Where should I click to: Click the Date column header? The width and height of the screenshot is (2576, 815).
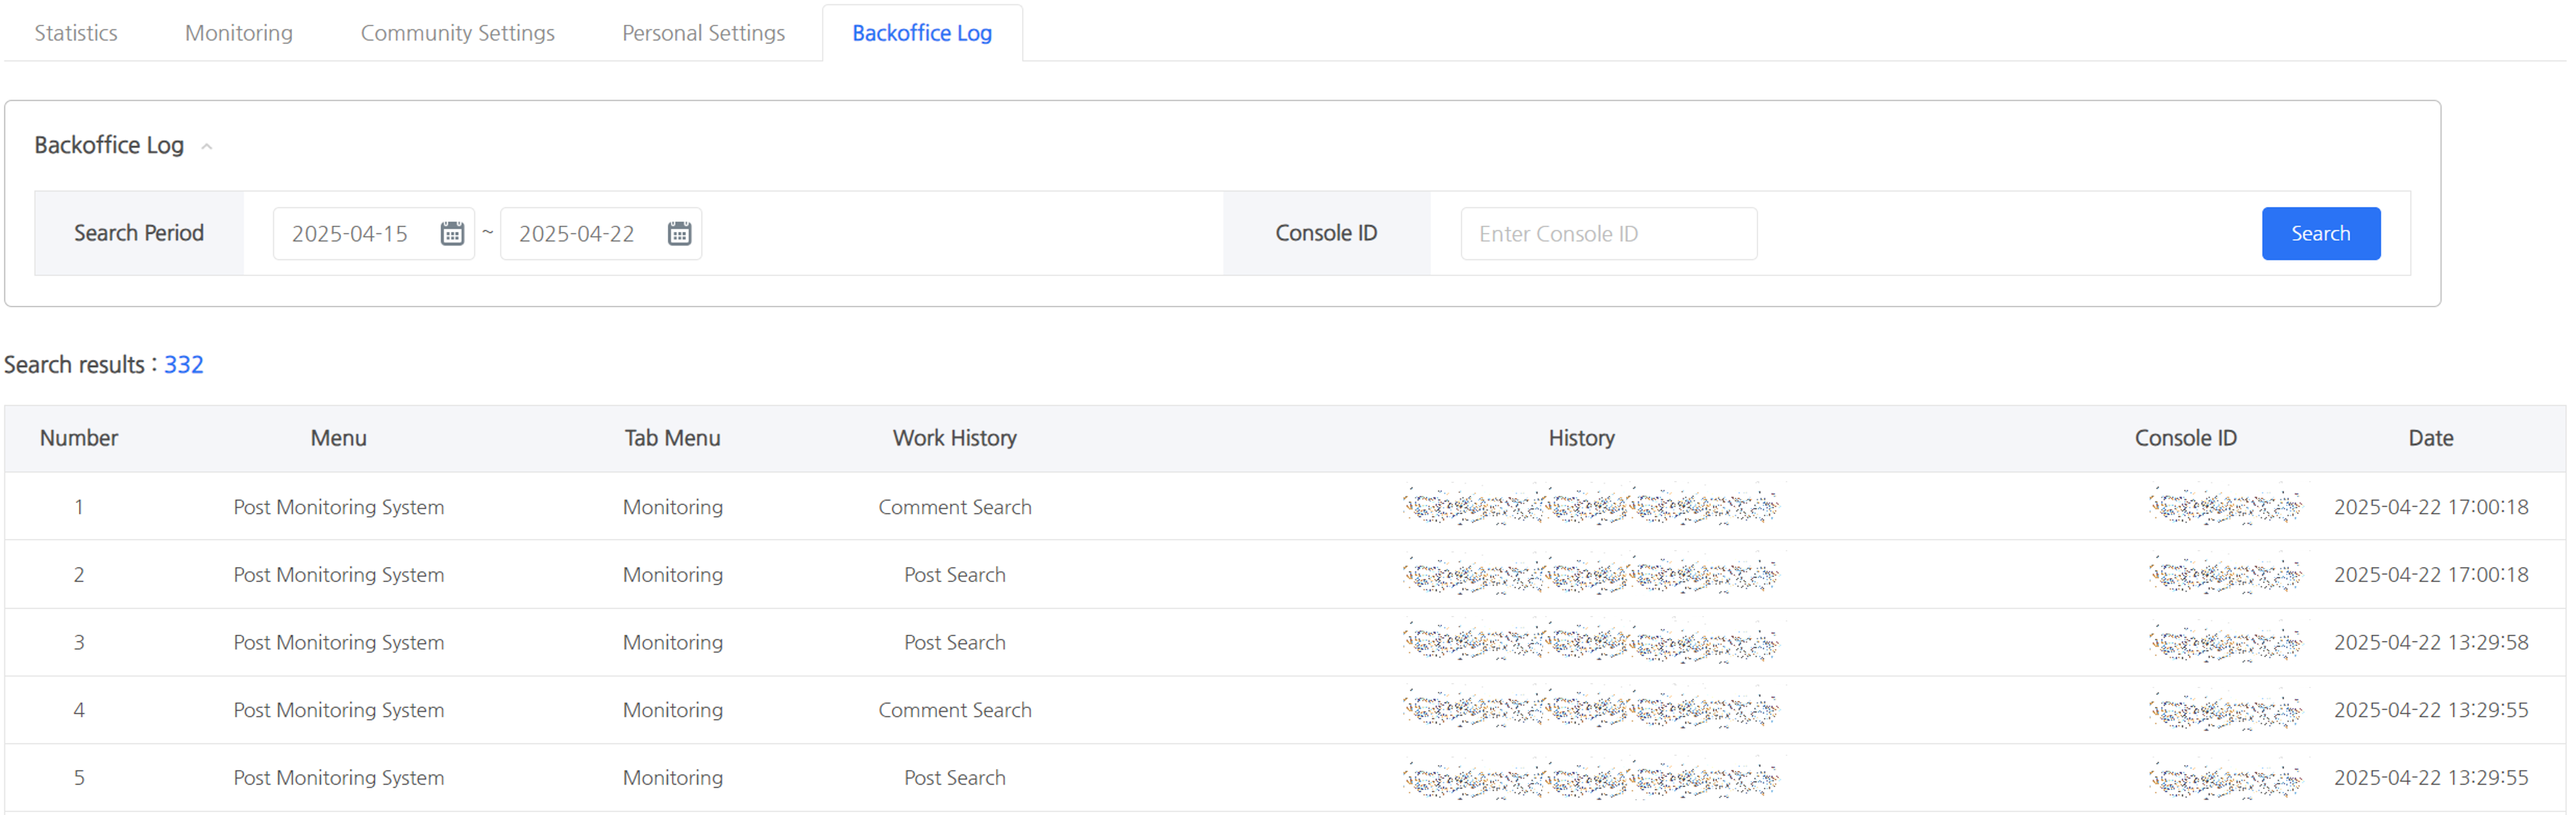2430,438
